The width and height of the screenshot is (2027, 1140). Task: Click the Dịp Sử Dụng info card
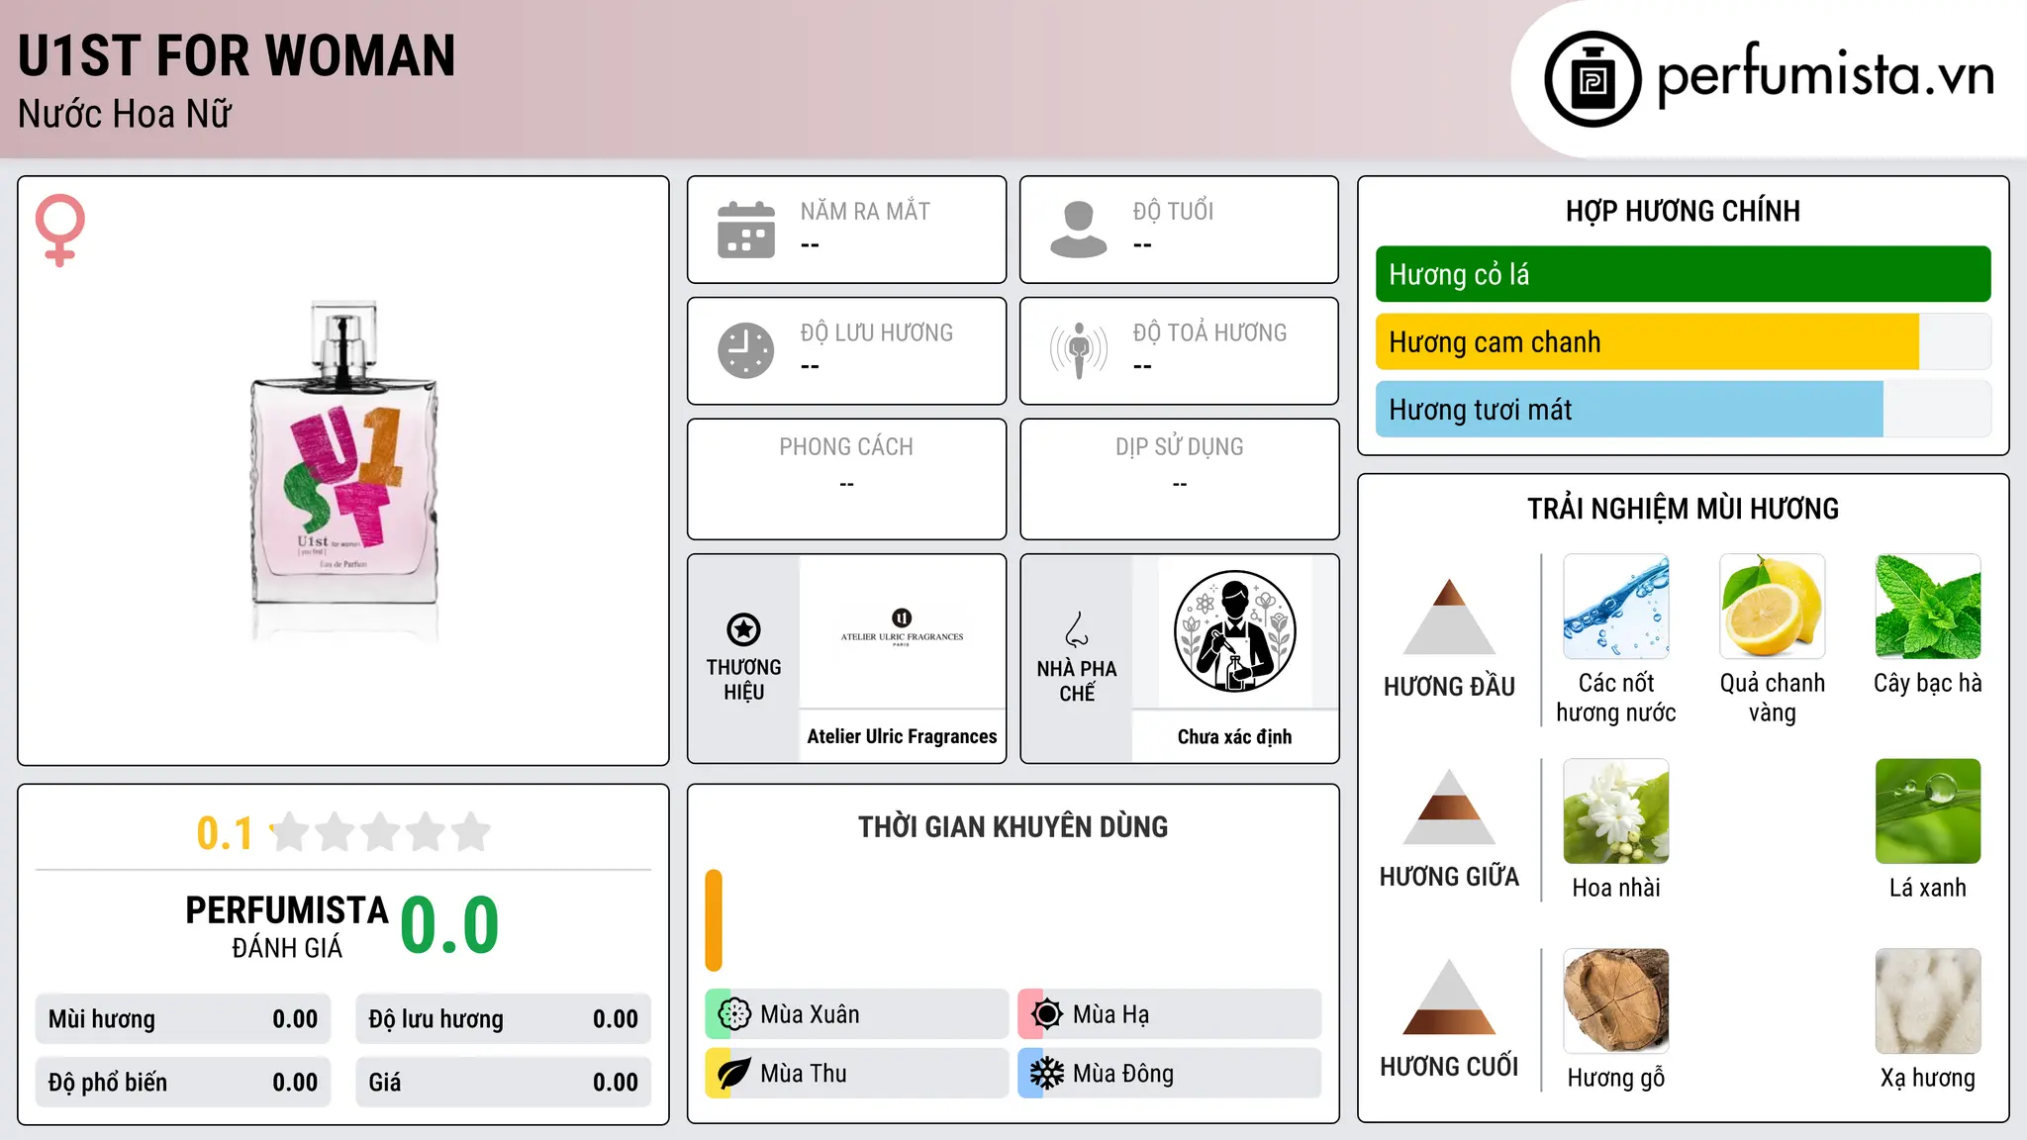1179,479
